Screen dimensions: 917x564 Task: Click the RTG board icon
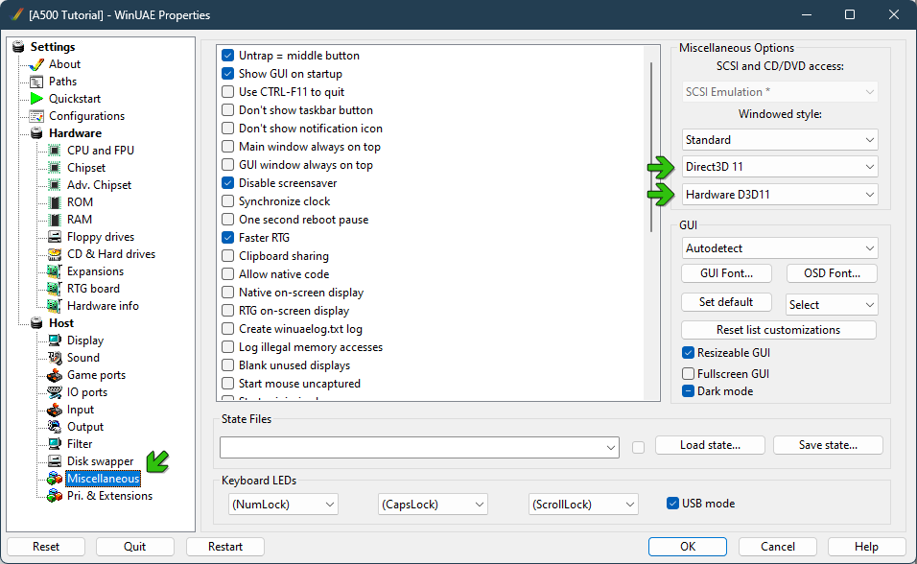[55, 289]
